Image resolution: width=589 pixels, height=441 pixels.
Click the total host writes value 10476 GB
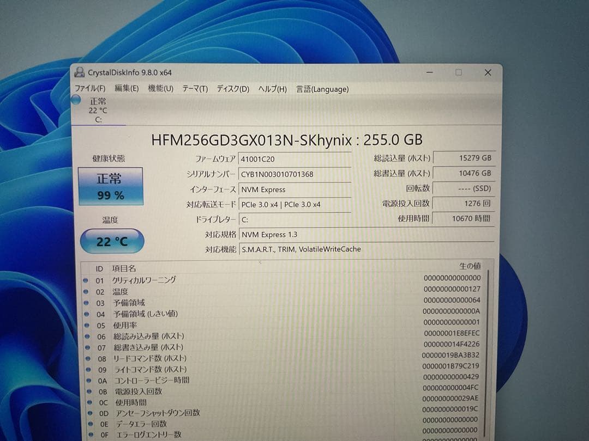click(464, 173)
